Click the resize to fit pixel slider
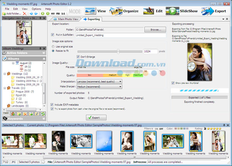Viewport: 232px width, 166px height. click(118, 51)
